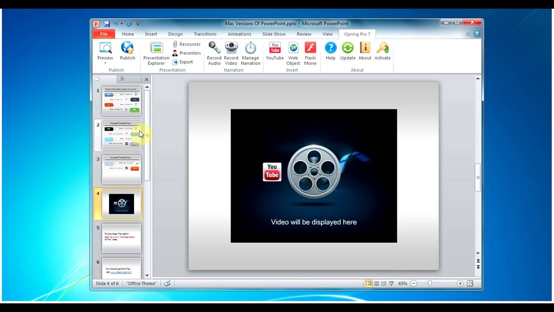Insert a Web Object
This screenshot has width=554, height=312.
point(293,53)
